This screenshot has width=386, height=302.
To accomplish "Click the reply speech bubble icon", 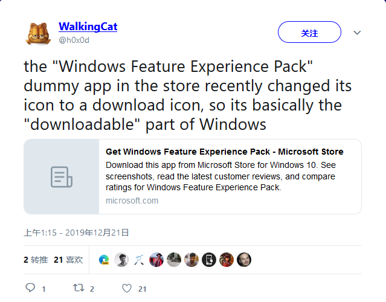I will (31, 288).
